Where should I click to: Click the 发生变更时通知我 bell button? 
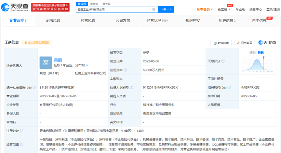coord(37,43)
